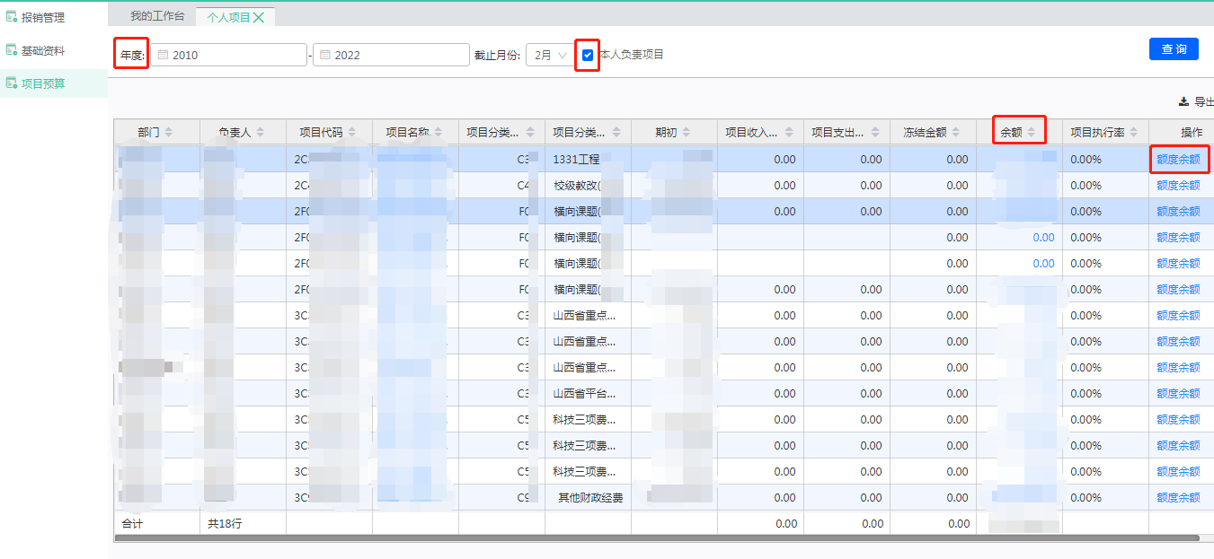Open 额度余额 link in the 1331工程 row
The width and height of the screenshot is (1214, 559).
tap(1178, 160)
